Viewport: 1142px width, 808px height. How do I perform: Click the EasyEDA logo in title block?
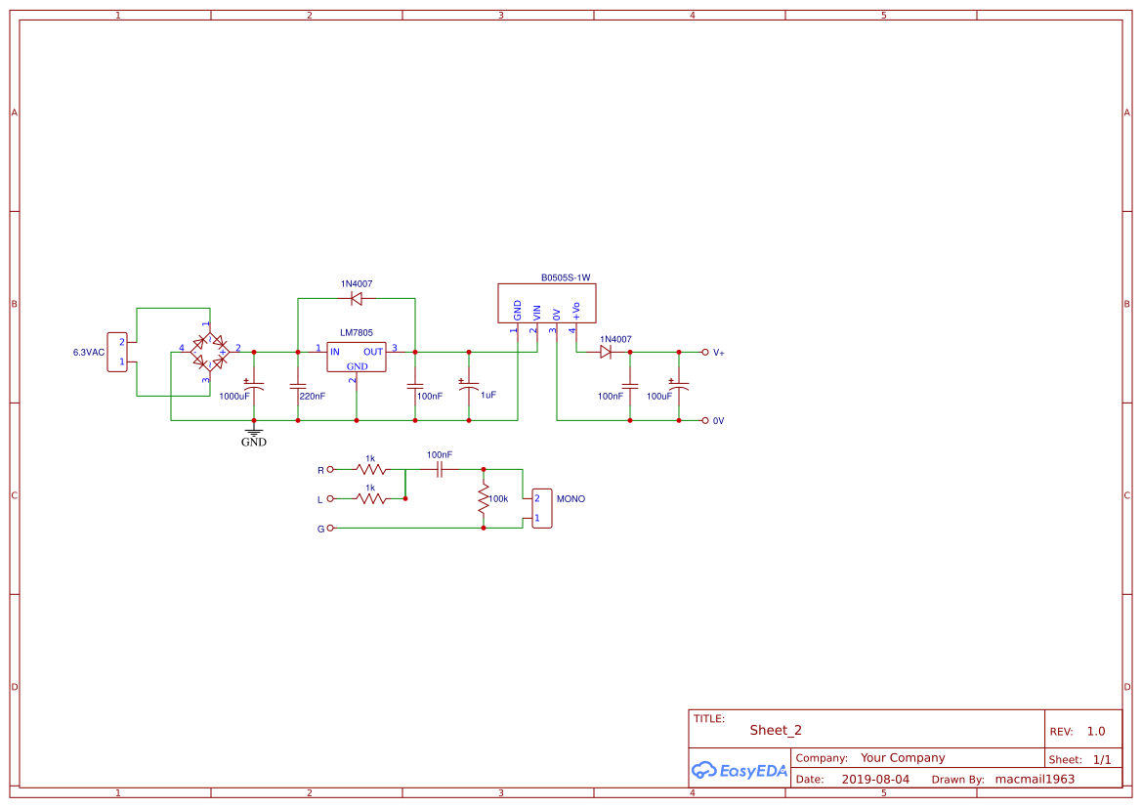pyautogui.click(x=740, y=770)
